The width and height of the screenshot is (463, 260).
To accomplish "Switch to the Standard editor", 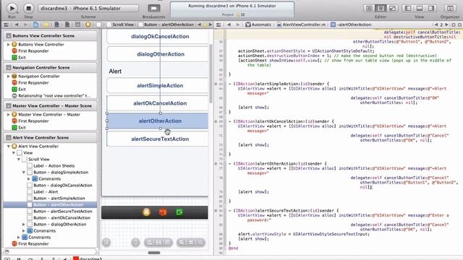I will pyautogui.click(x=369, y=8).
